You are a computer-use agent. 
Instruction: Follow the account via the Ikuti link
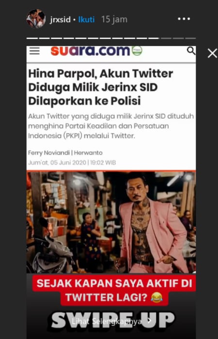pos(87,19)
